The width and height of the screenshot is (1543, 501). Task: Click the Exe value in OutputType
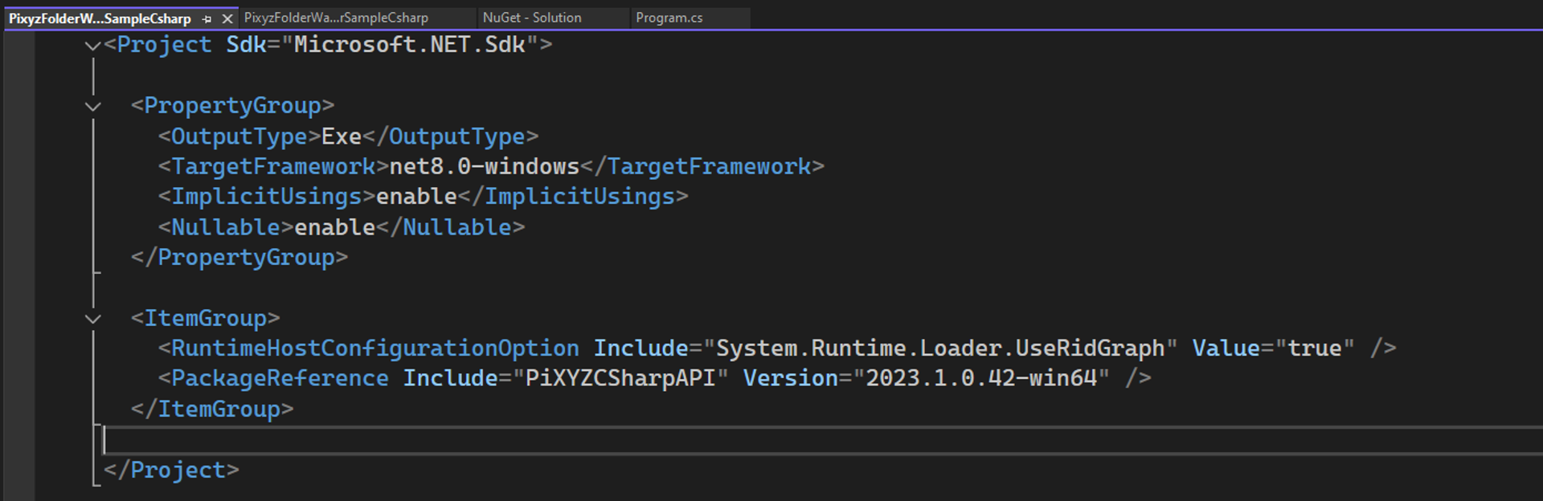coord(342,136)
